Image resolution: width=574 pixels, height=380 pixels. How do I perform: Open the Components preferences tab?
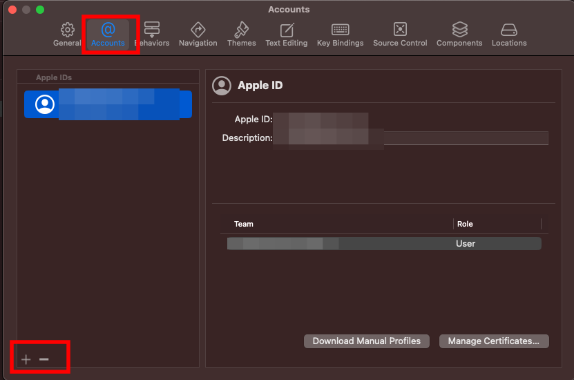[x=459, y=35]
